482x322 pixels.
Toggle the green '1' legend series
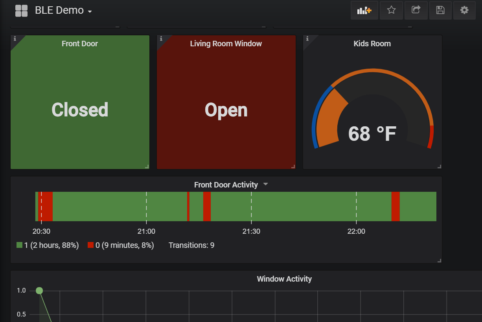(48, 245)
